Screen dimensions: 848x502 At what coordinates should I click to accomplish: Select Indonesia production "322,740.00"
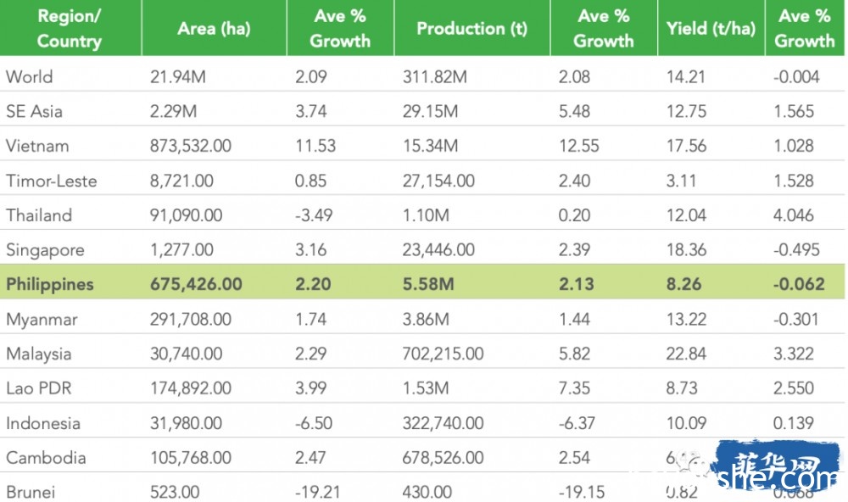(x=443, y=423)
